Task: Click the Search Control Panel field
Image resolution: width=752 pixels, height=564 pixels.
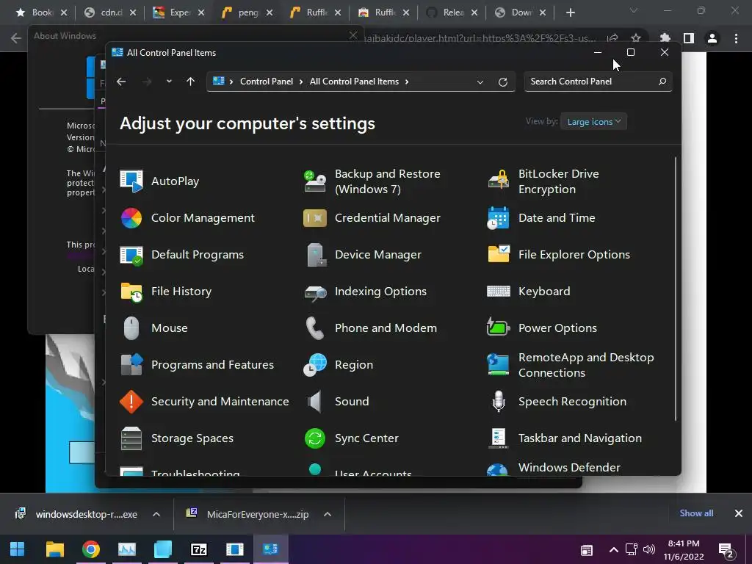Action: click(598, 82)
